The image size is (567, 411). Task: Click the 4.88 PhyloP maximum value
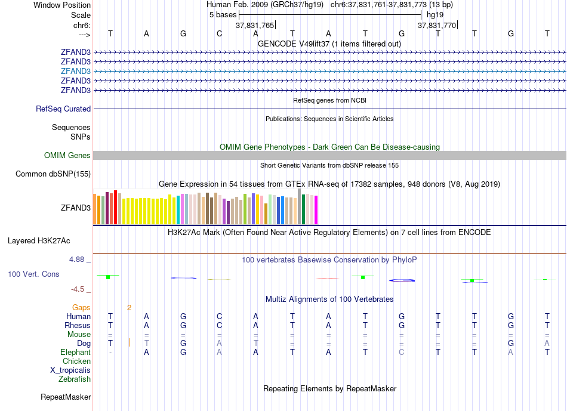click(x=76, y=259)
